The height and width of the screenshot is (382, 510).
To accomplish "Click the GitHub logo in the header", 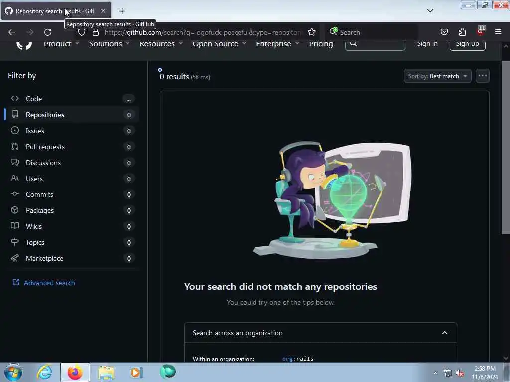I will click(x=24, y=45).
